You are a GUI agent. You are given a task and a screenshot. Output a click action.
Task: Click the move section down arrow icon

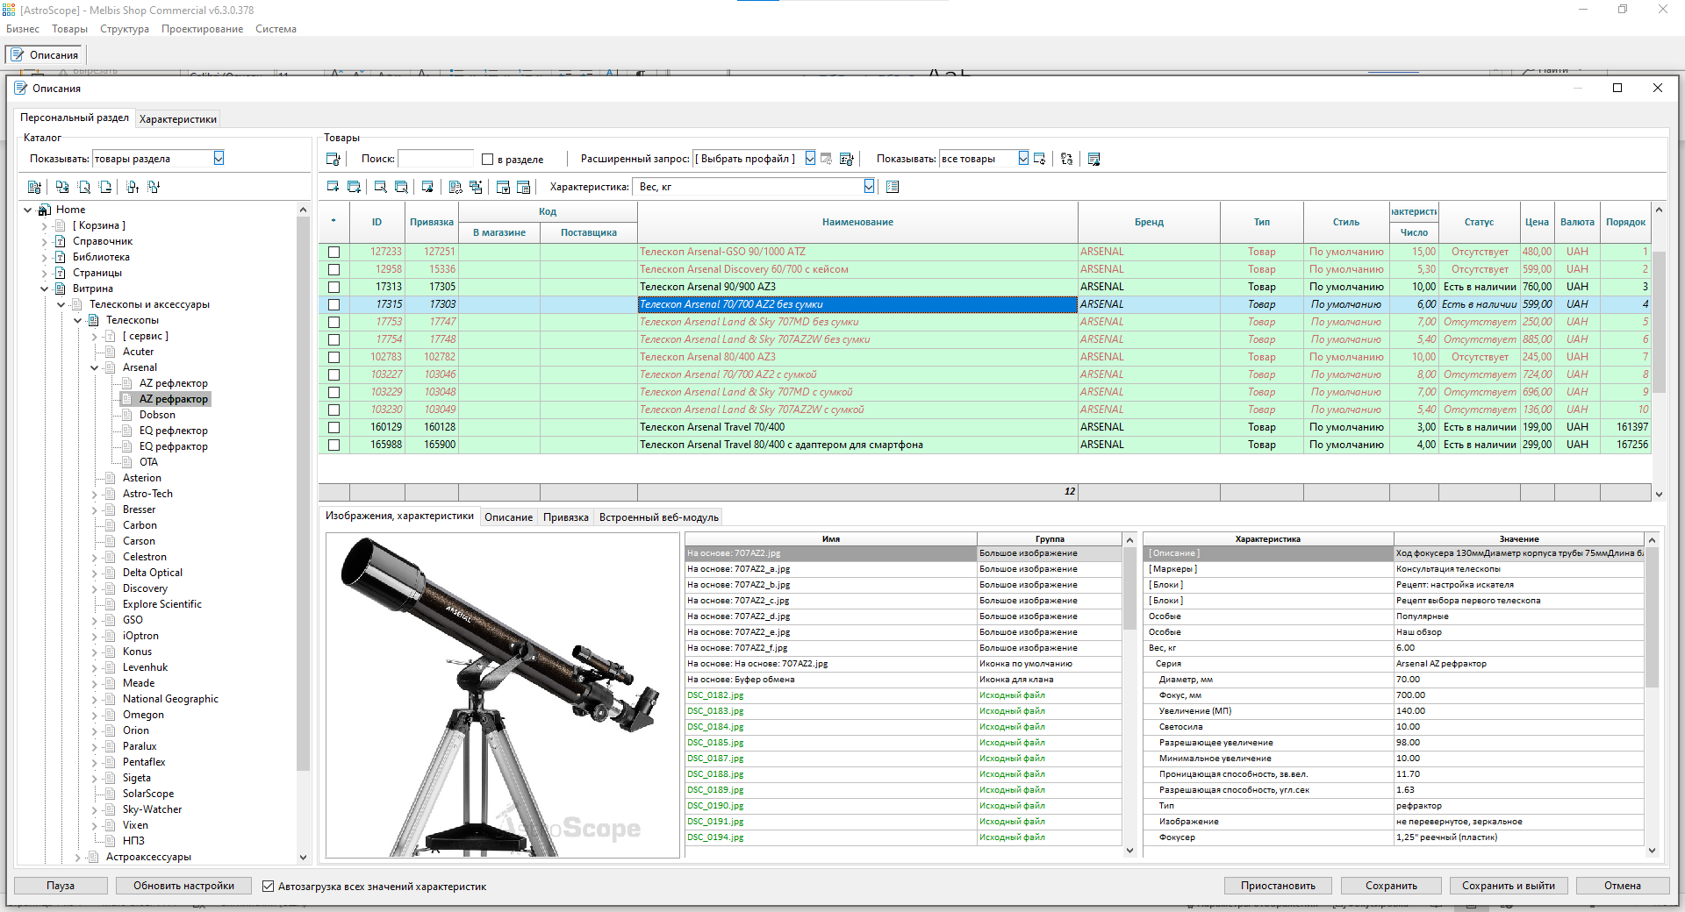click(154, 187)
